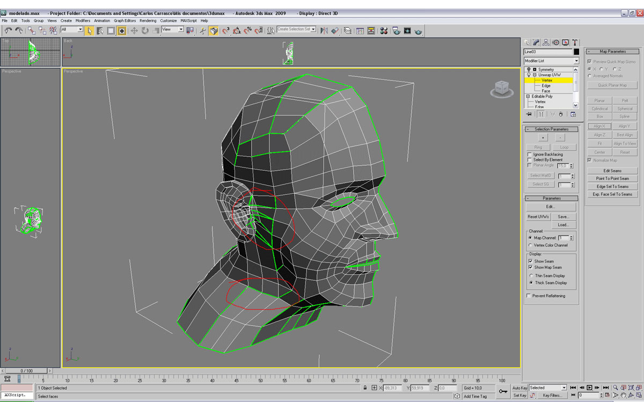Collapse the Map Parameters rollout
The height and width of the screenshot is (402, 644).
tap(612, 52)
